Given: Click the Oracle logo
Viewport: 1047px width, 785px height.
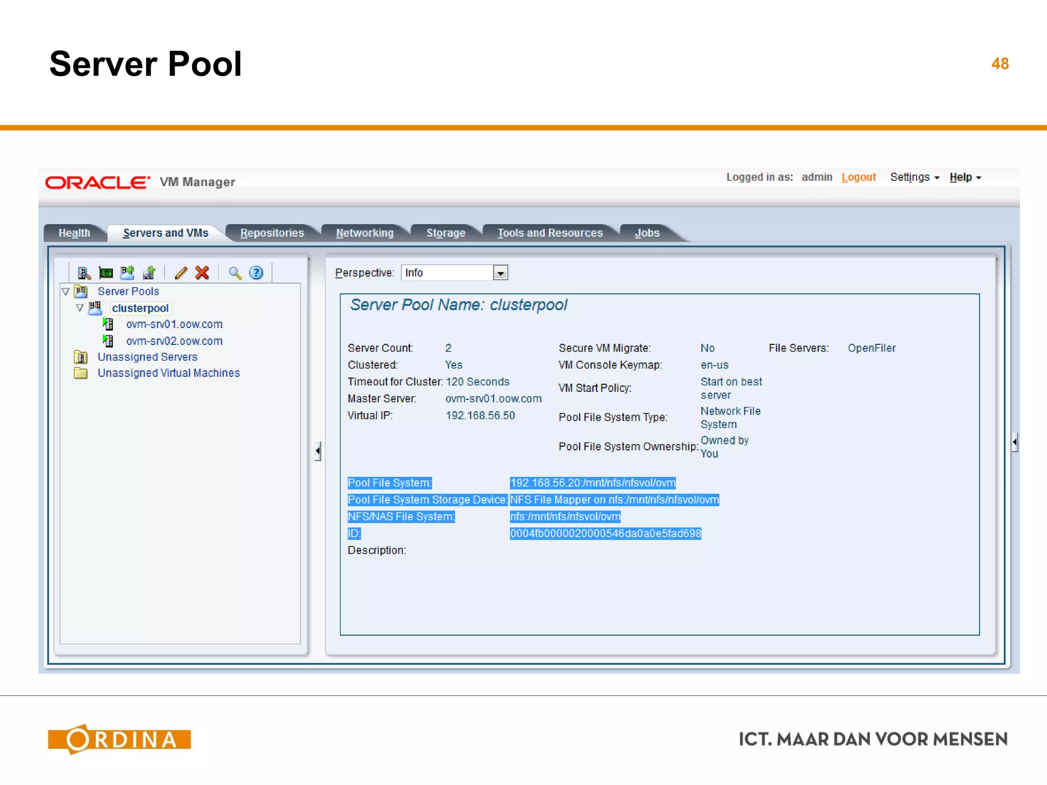Looking at the screenshot, I should pyautogui.click(x=98, y=182).
